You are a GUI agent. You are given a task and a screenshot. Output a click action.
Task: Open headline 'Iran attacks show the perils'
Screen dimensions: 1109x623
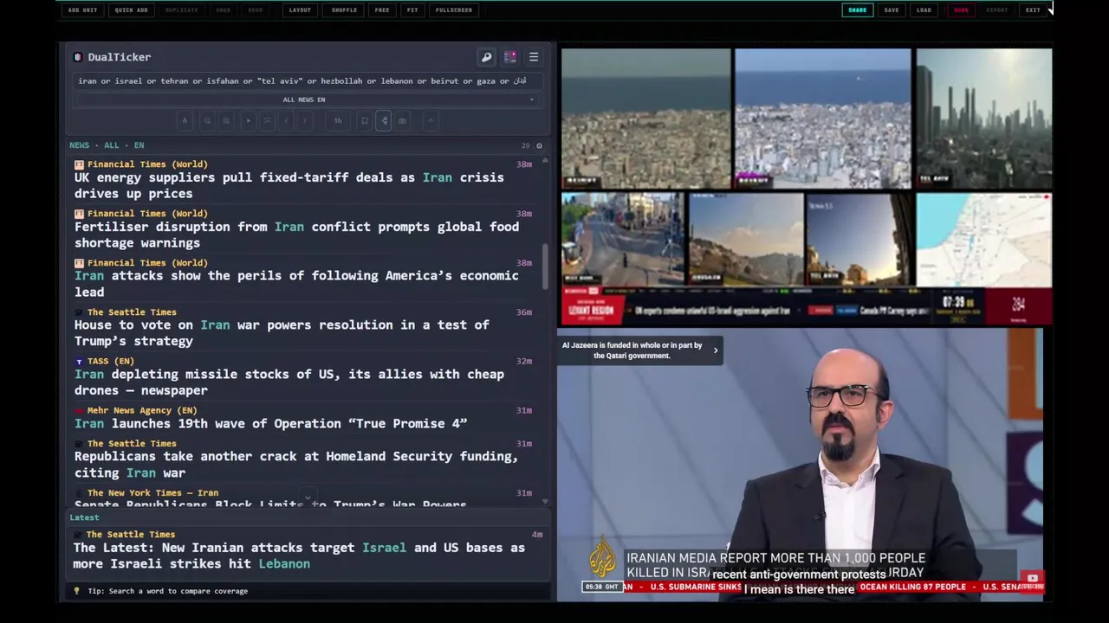tap(296, 284)
